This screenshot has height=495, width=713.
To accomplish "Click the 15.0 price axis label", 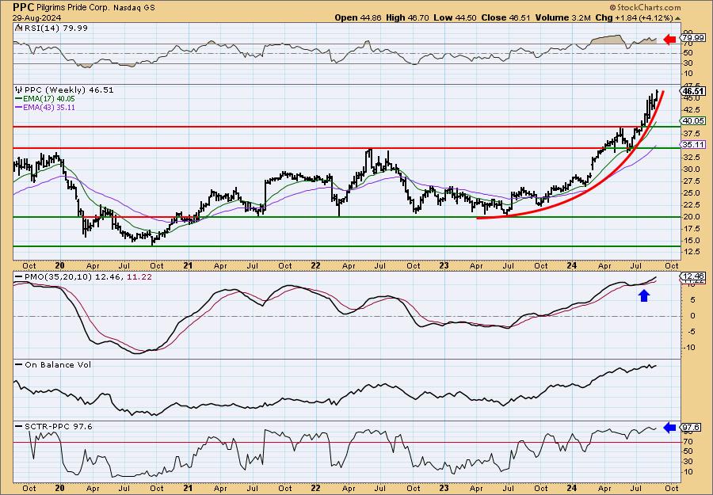I will click(692, 241).
